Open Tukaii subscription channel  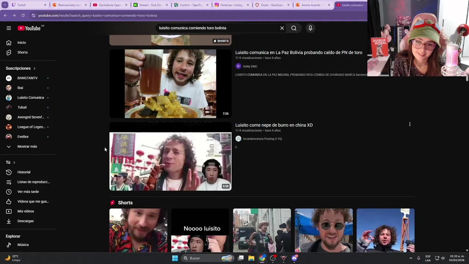28,107
